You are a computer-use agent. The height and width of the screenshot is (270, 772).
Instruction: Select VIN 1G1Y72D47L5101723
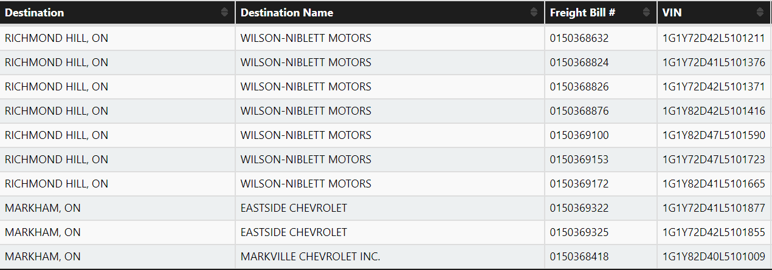tap(714, 160)
